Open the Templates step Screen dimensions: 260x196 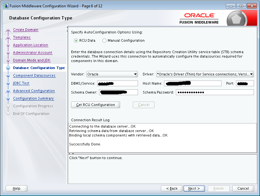(22, 37)
